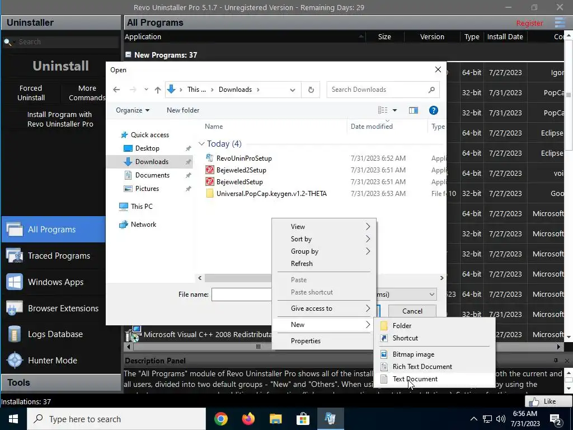Open recent locations dropdown arrow

[146, 90]
